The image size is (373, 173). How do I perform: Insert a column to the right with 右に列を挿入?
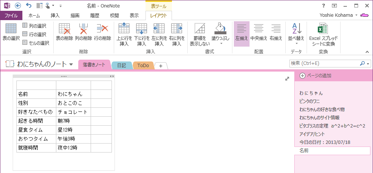click(x=177, y=35)
